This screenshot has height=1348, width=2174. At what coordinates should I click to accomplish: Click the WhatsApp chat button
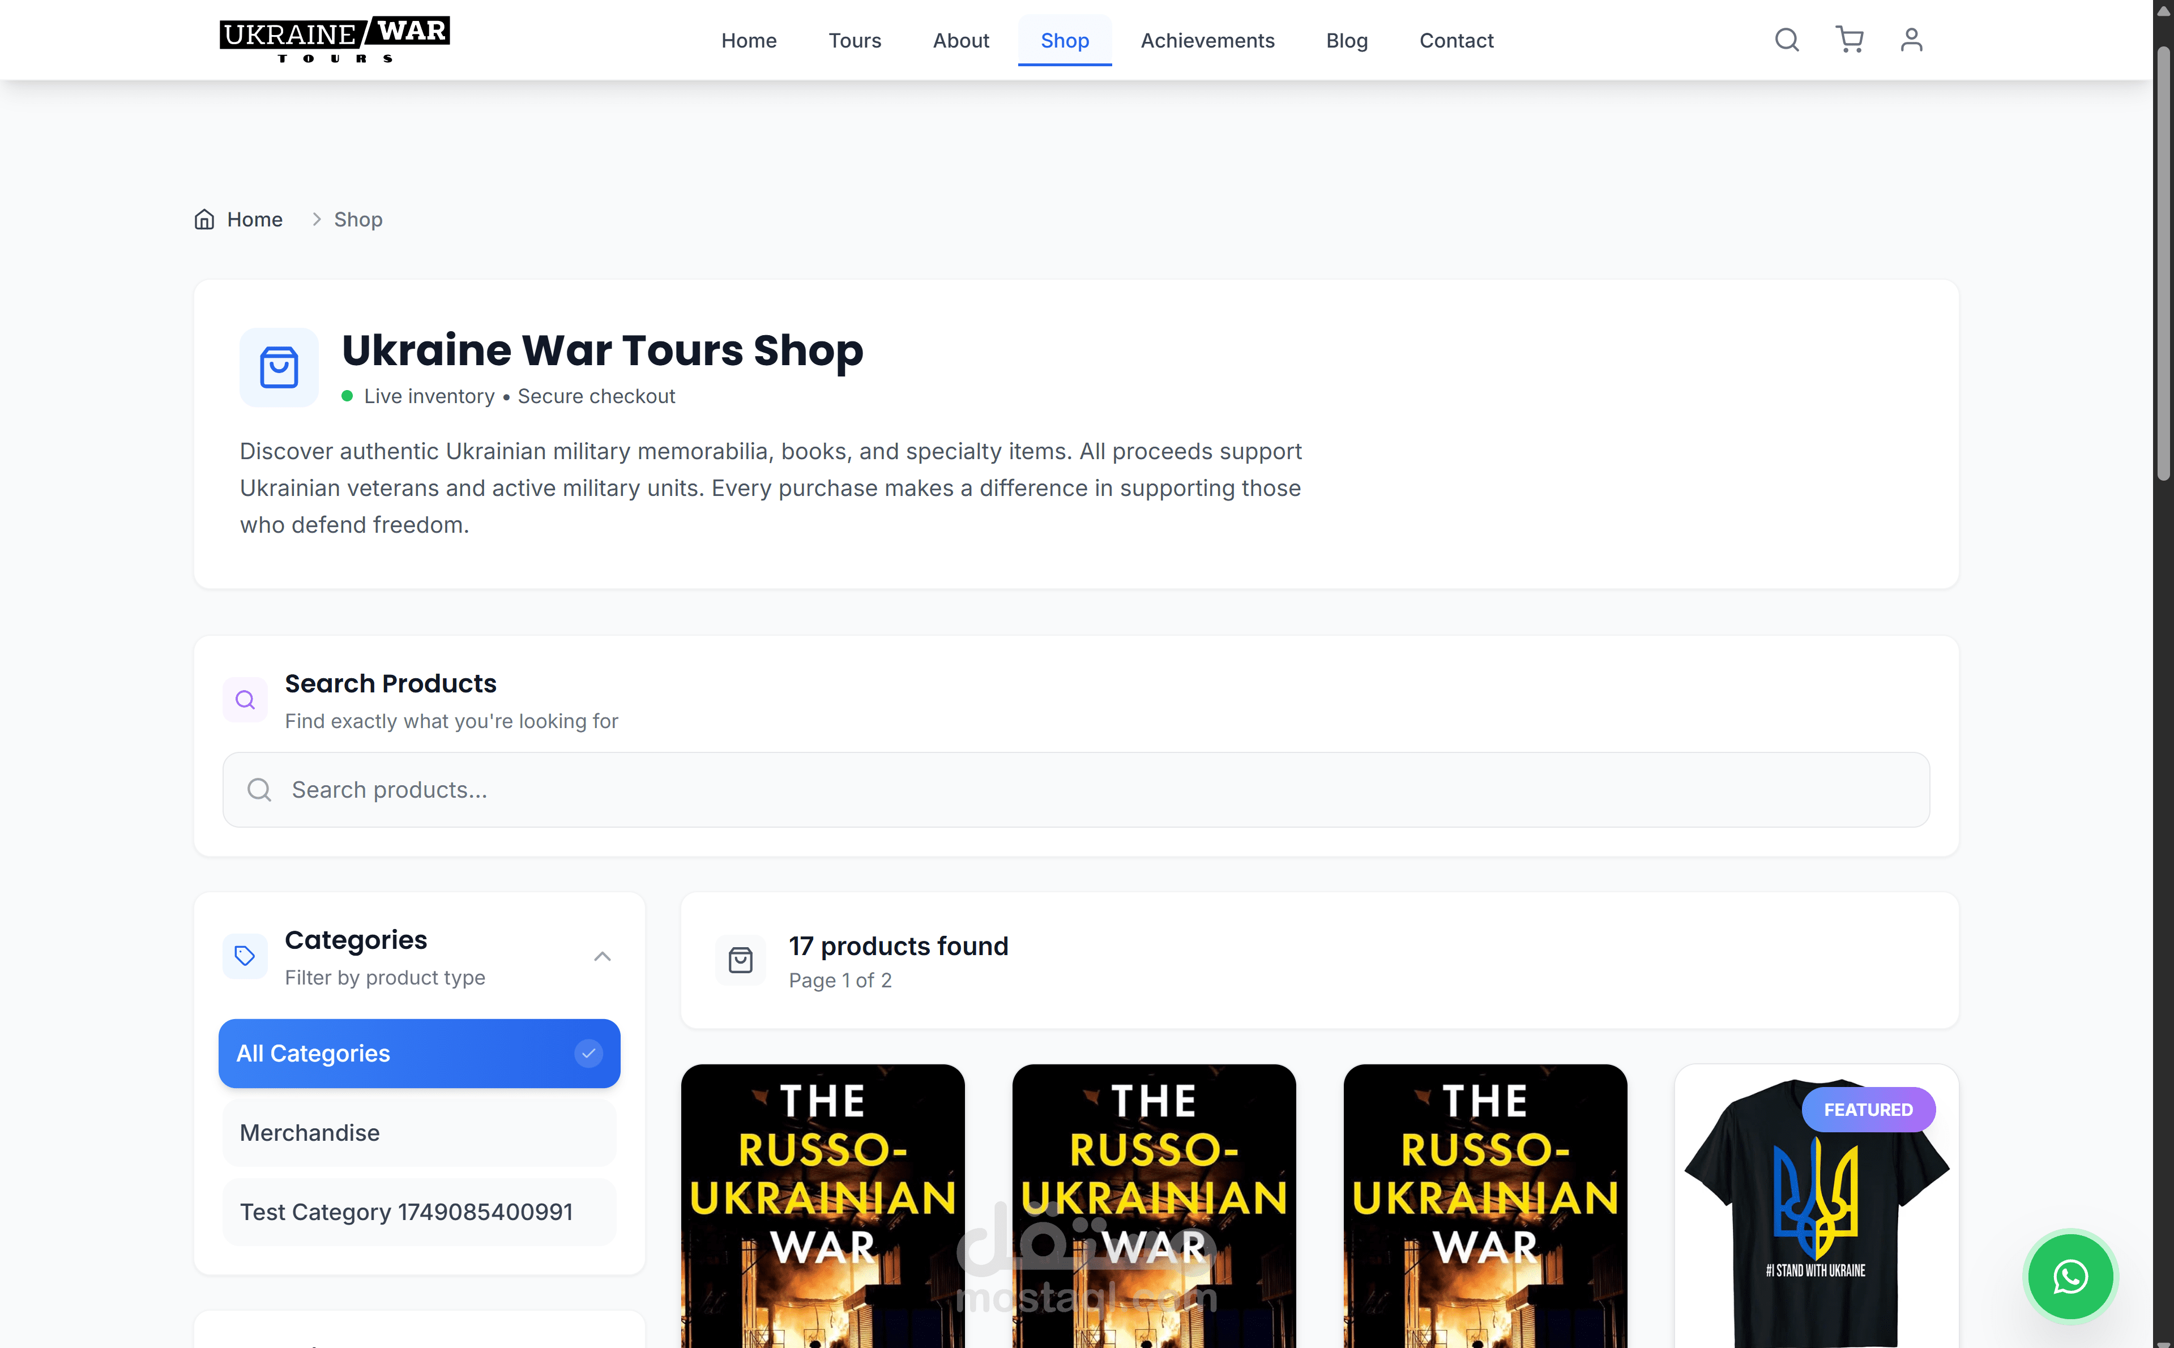[x=2070, y=1277]
